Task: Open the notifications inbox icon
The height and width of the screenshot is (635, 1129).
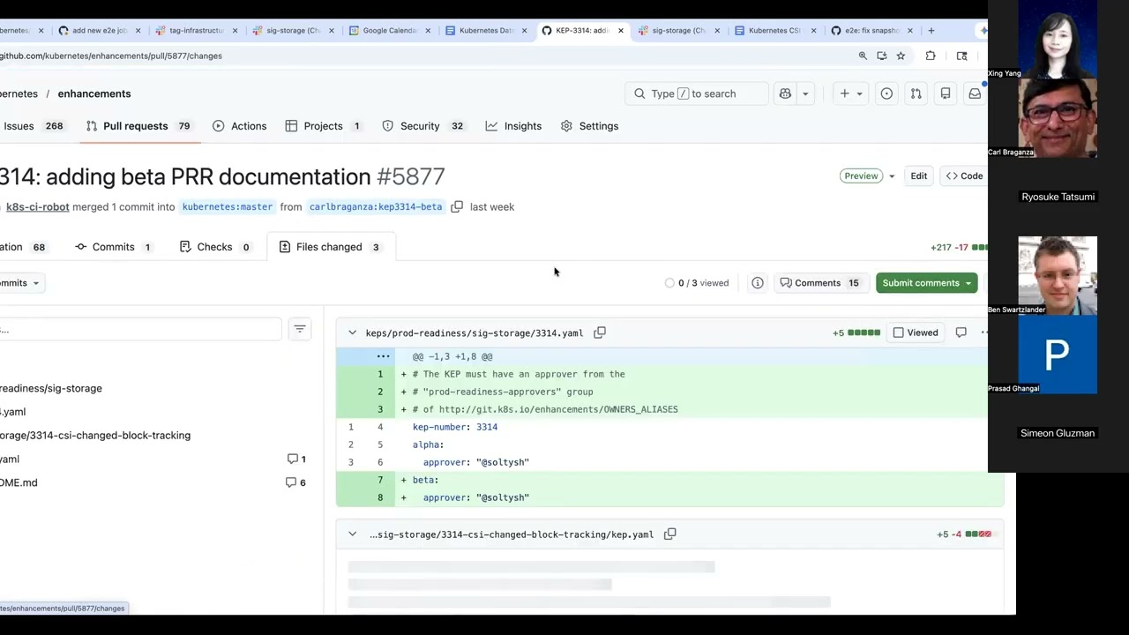Action: [x=975, y=93]
